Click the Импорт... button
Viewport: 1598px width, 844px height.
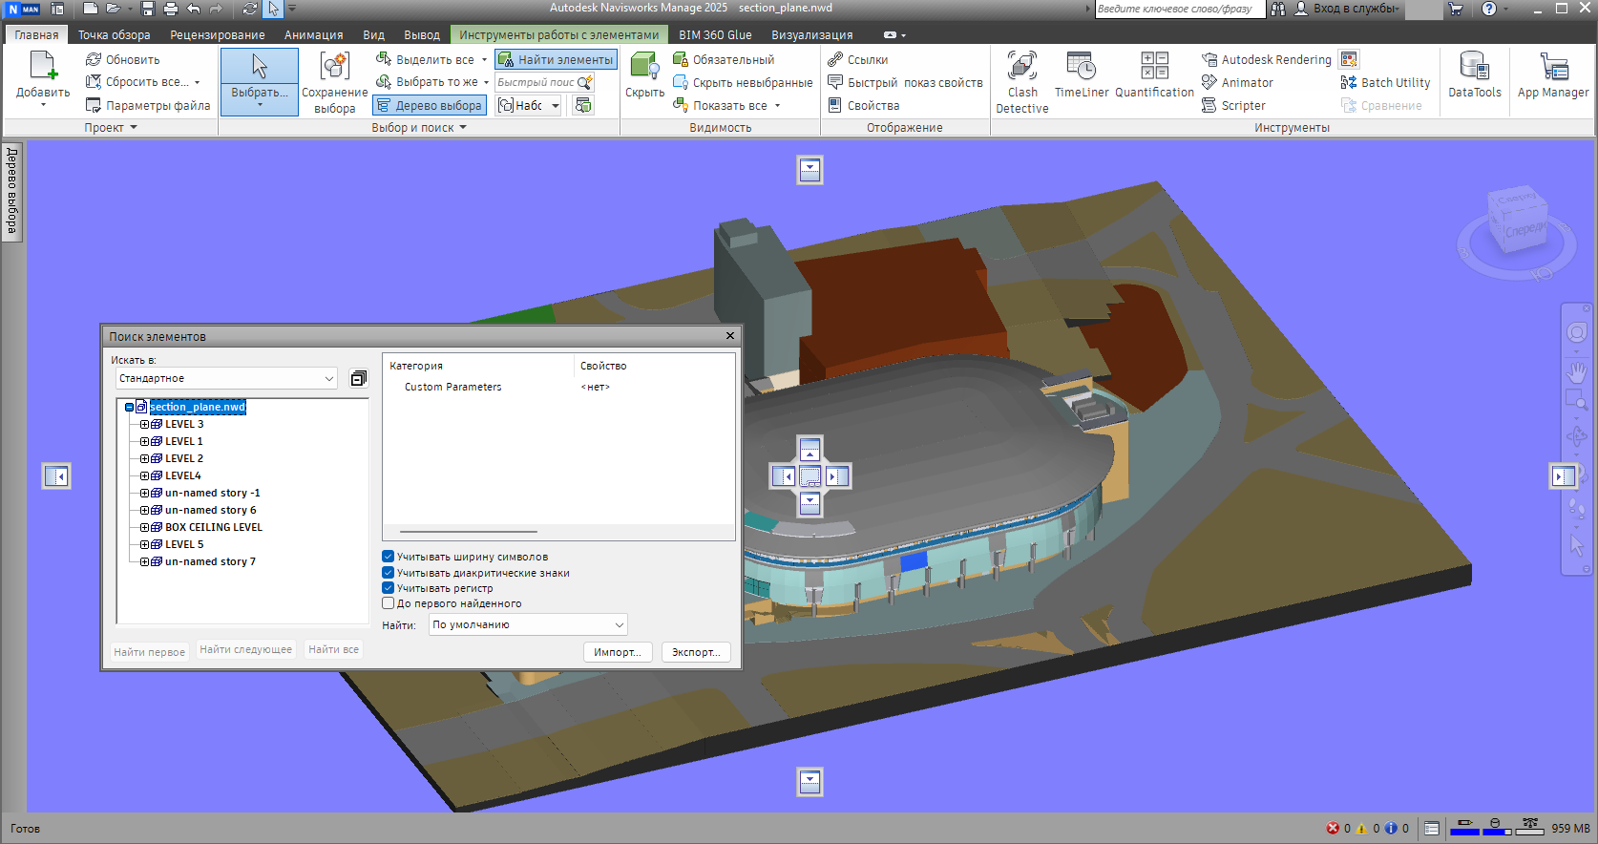click(x=618, y=652)
